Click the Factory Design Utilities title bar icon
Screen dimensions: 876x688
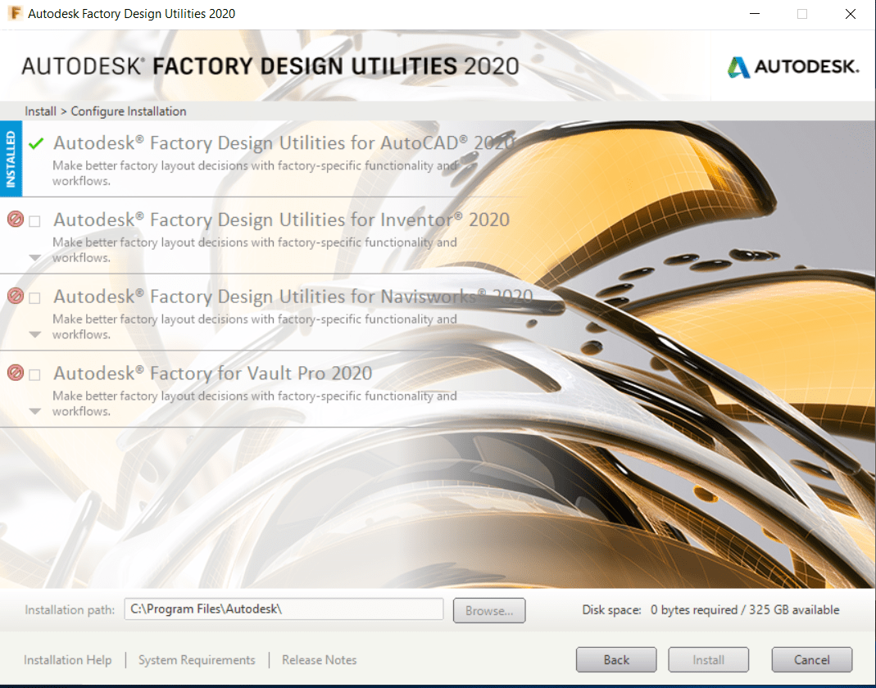click(14, 13)
